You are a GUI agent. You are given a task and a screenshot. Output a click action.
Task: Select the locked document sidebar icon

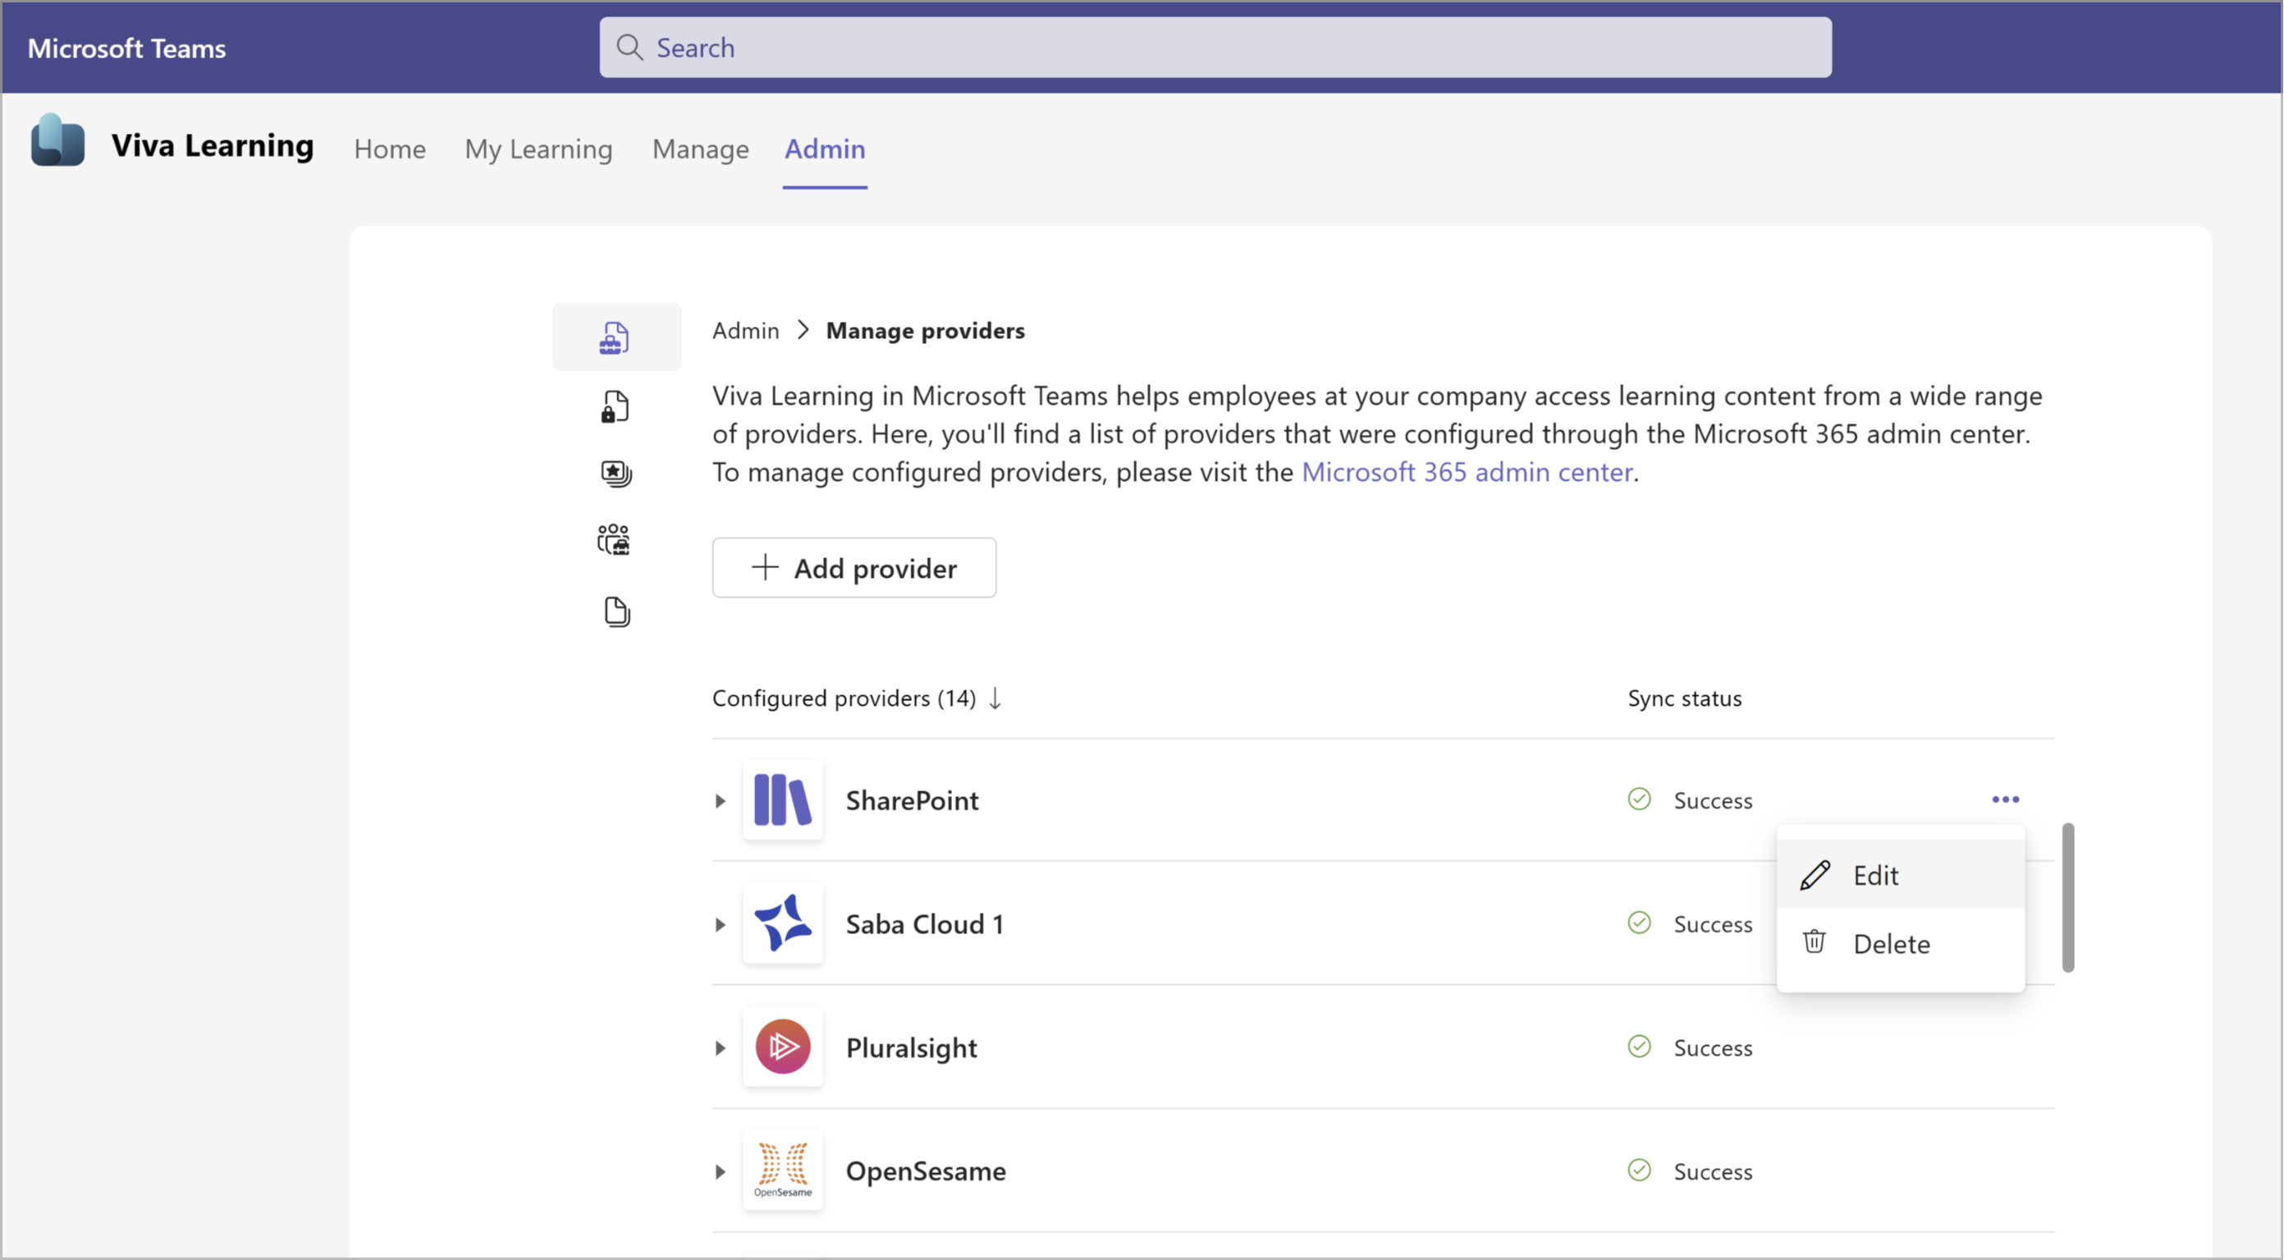tap(616, 407)
